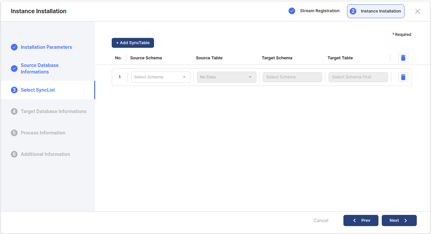The width and height of the screenshot is (431, 234).
Task: Click the Target Schema input field
Action: [292, 77]
